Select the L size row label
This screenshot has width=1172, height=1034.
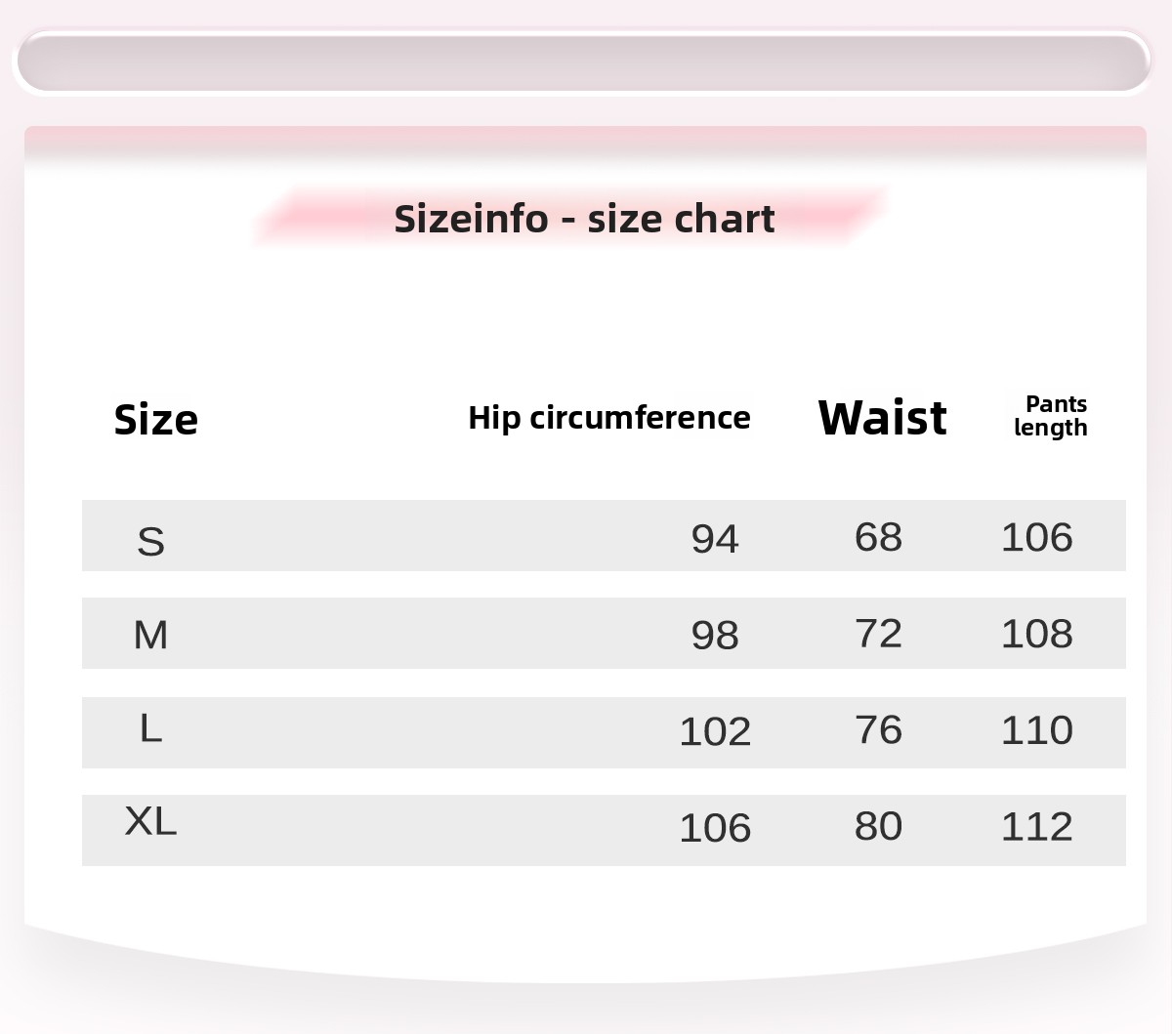pyautogui.click(x=150, y=727)
